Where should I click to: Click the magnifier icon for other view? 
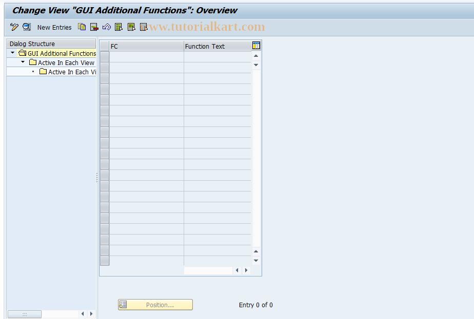point(27,27)
